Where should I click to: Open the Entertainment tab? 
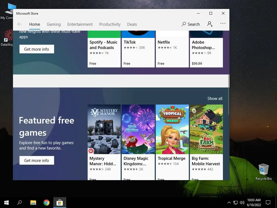pyautogui.click(x=80, y=24)
